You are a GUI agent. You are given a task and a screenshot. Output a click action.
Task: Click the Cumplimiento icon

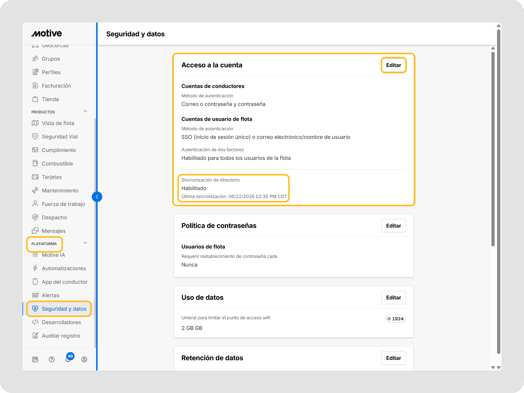tap(35, 150)
